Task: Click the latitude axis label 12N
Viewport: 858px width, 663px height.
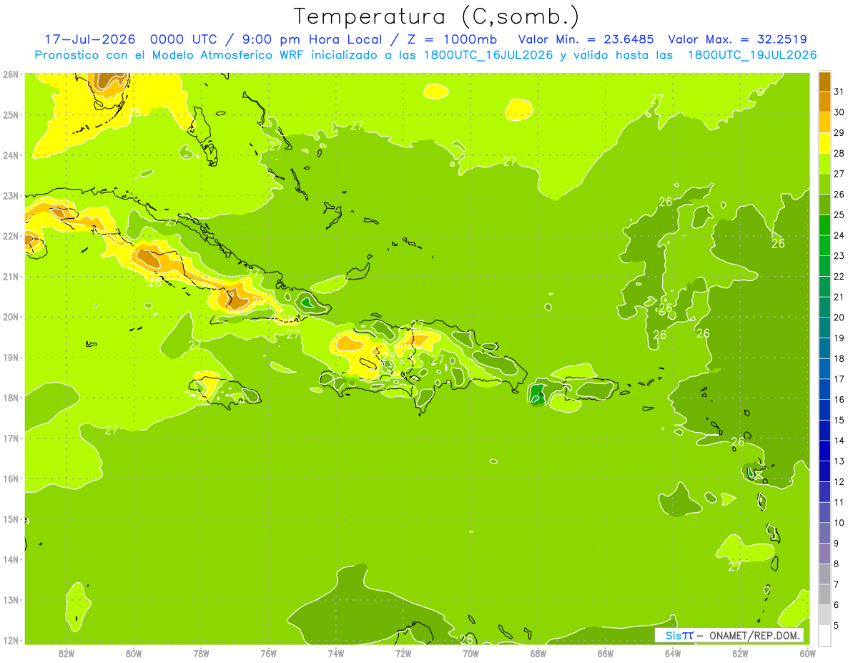Action: 11,640
